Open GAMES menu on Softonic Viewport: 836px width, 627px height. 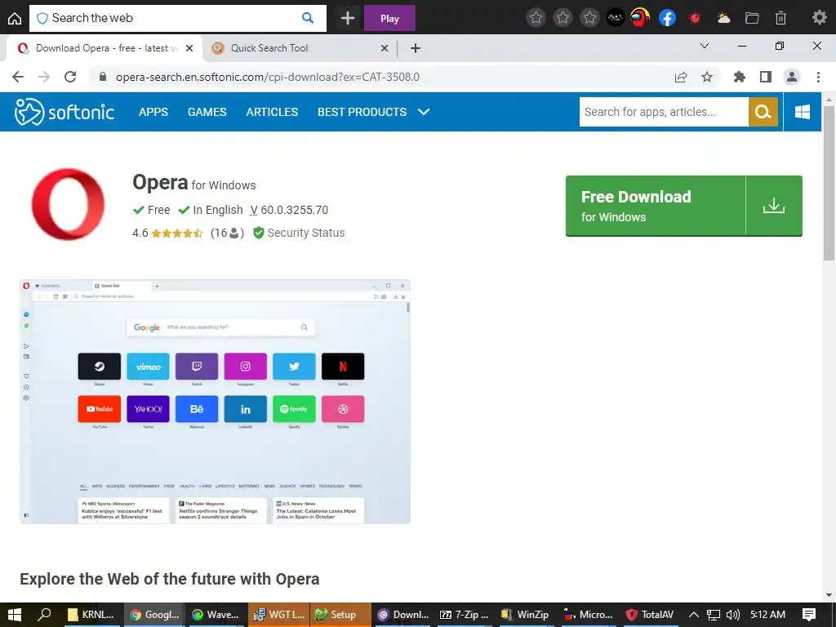(x=207, y=112)
